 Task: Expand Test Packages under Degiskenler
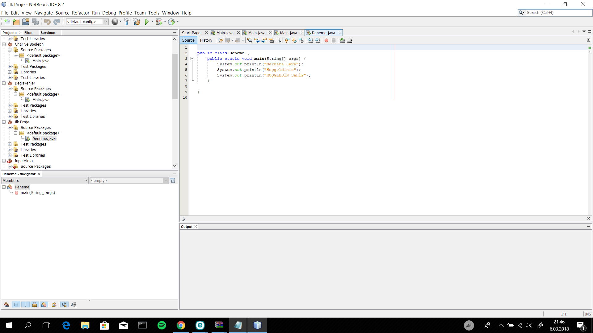10,105
